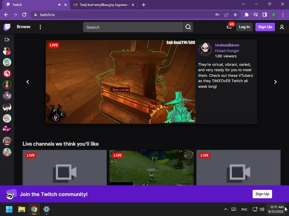Open the user profile icon menu
Image resolution: width=289 pixels, height=216 pixels.
point(282,27)
